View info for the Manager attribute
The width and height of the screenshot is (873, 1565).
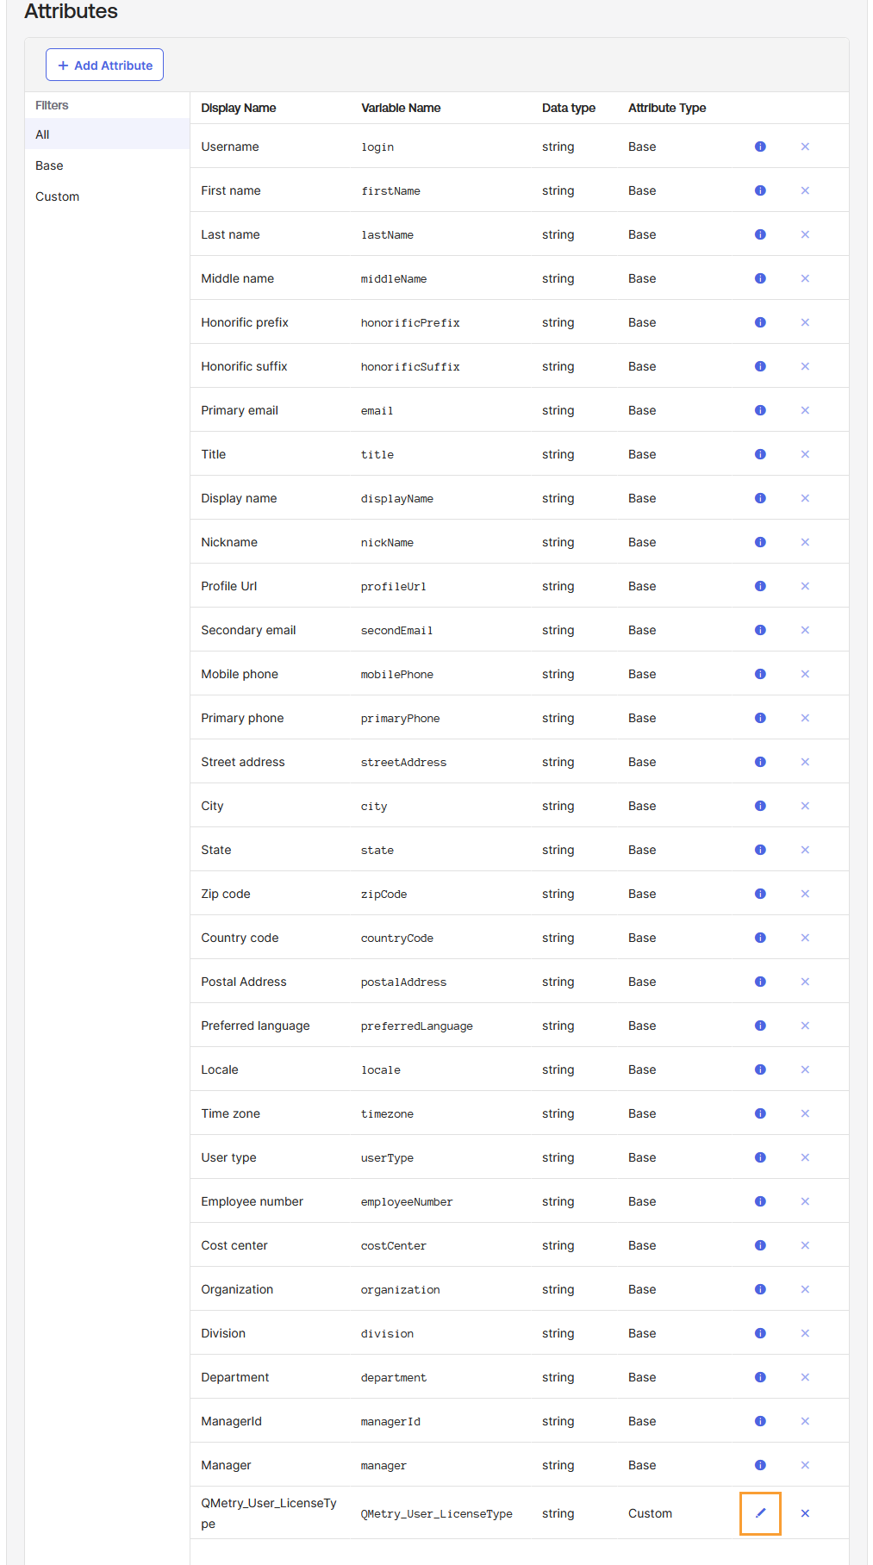click(x=760, y=1465)
